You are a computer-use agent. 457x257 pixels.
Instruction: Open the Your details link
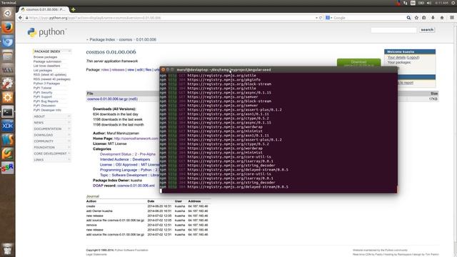[x=396, y=57]
